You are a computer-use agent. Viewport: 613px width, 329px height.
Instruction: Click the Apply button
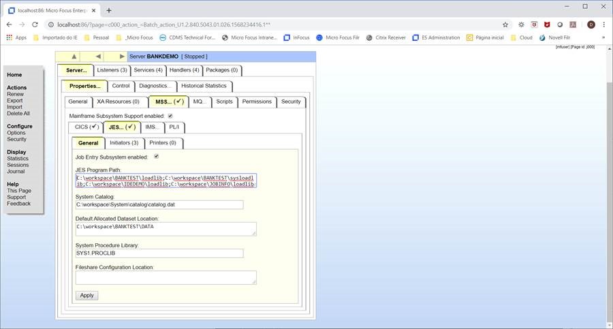pyautogui.click(x=87, y=296)
